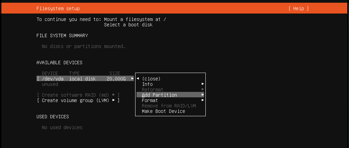Select the /dev/vda device row
Image resolution: width=349 pixels, height=148 pixels.
coord(85,79)
